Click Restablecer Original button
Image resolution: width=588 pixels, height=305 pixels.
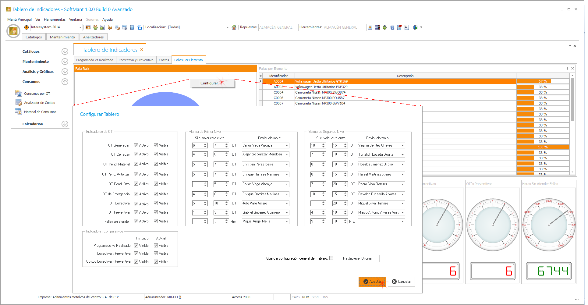[357, 258]
